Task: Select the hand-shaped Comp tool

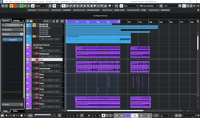Action: coord(91,6)
